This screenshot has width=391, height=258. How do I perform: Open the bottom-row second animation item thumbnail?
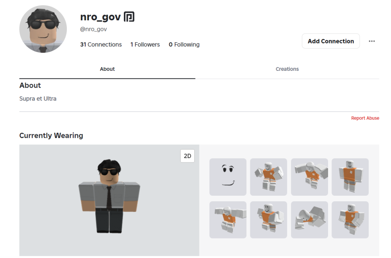(x=269, y=220)
